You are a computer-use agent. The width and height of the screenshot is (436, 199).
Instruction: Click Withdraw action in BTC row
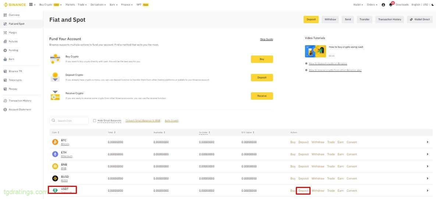(x=318, y=142)
